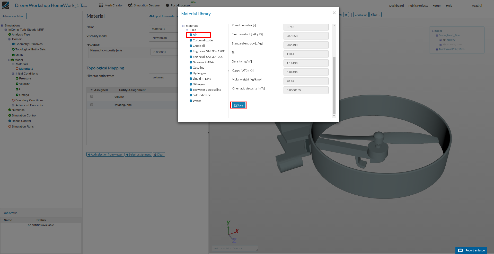Clear the entity assignments
This screenshot has width=494, height=254.
point(159,155)
